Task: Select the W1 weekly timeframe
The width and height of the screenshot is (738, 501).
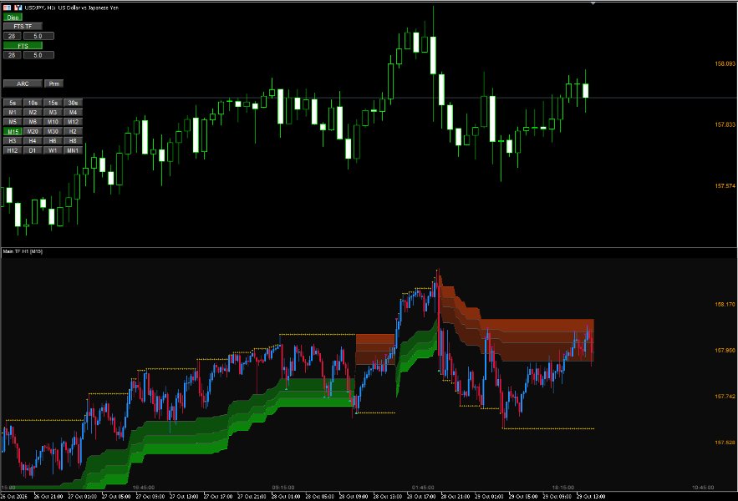Action: 53,150
